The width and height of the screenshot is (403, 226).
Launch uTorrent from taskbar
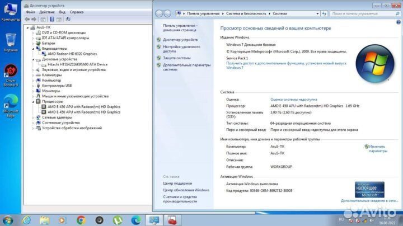[118, 220]
